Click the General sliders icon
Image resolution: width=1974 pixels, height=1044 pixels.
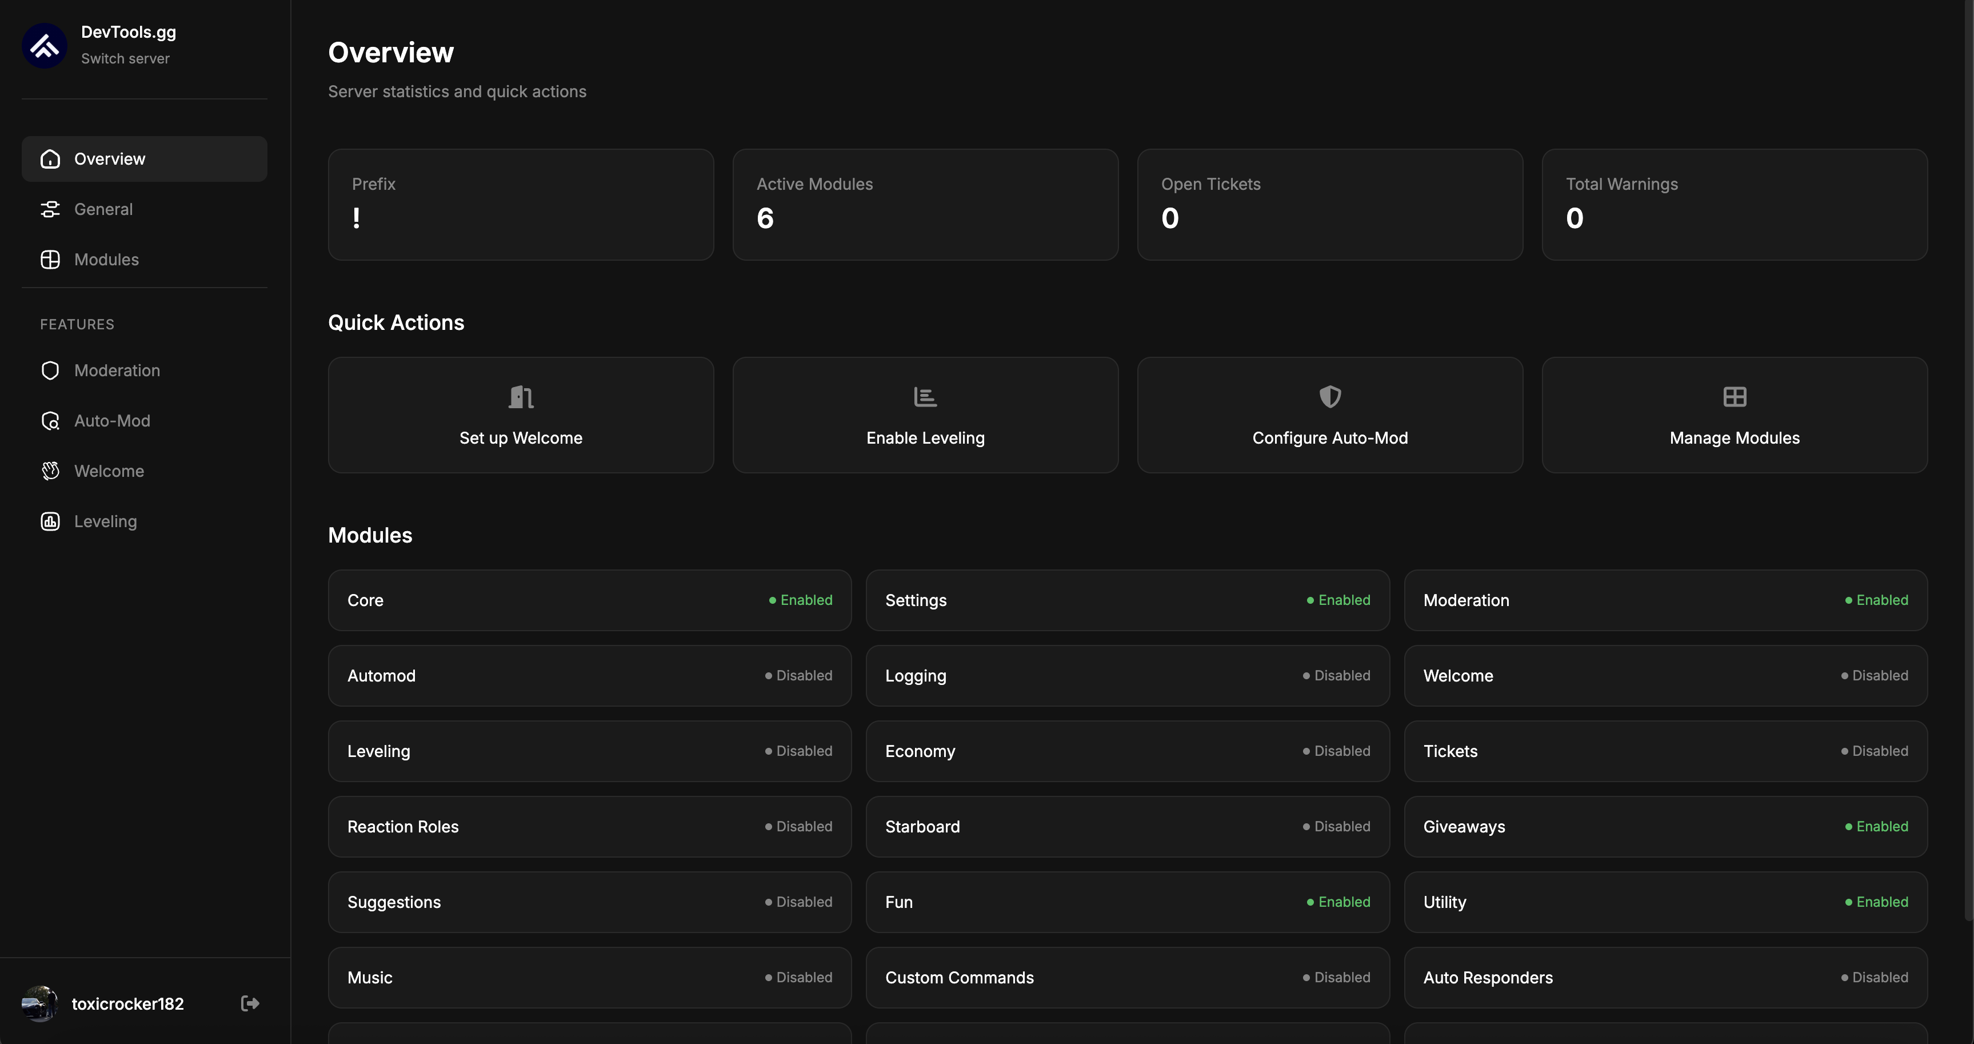pyautogui.click(x=50, y=209)
